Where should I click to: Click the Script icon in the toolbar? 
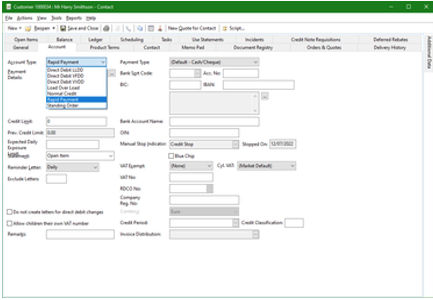225,28
